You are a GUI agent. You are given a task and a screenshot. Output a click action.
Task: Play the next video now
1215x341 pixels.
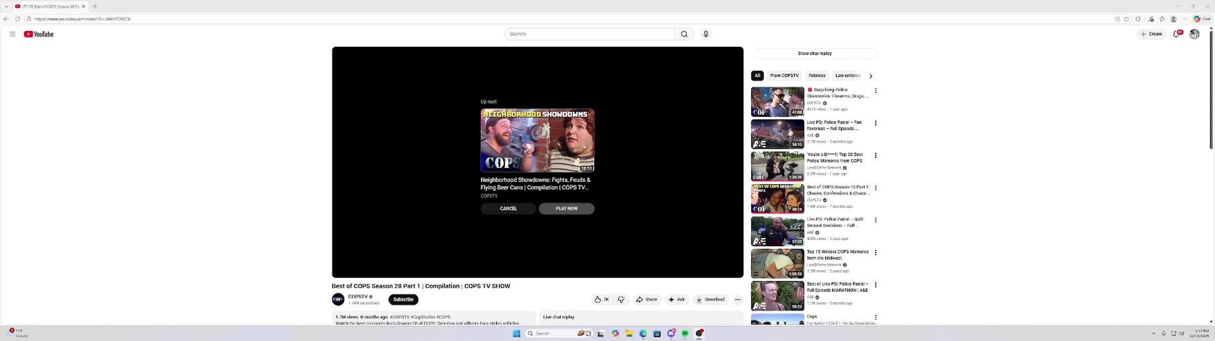coord(566,208)
